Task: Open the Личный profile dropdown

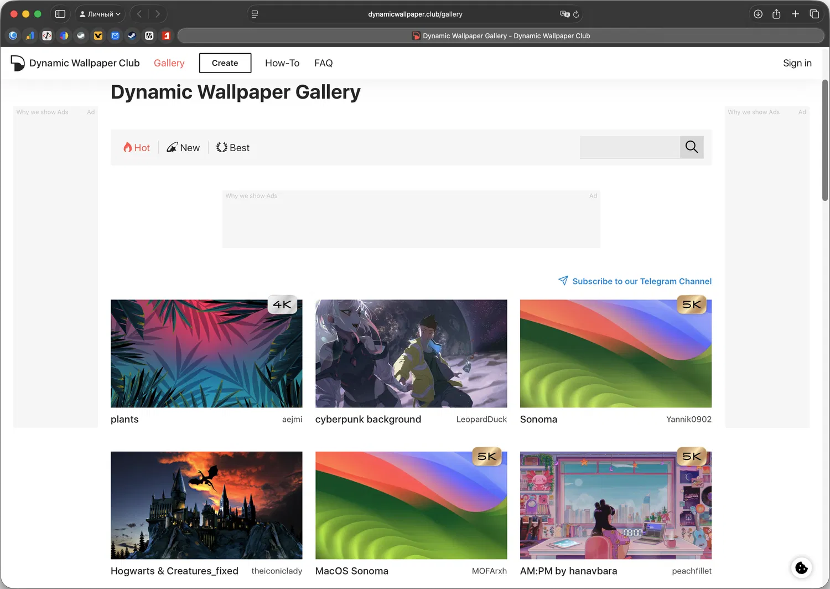Action: 100,14
